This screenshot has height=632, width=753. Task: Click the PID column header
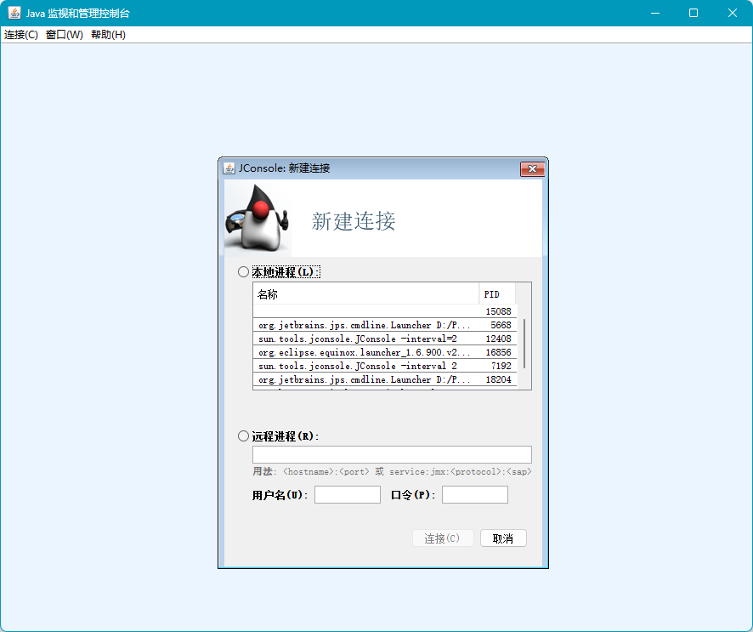(x=497, y=294)
